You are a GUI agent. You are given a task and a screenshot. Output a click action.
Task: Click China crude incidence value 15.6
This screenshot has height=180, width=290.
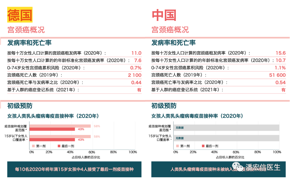click(281, 53)
